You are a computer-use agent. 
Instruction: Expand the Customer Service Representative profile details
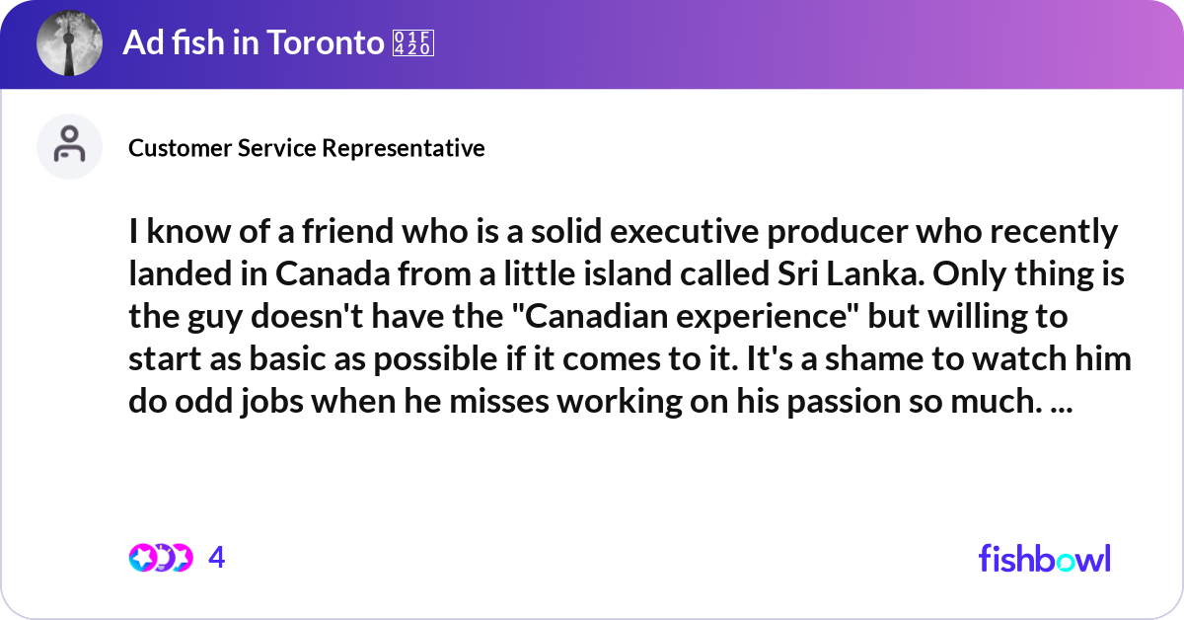point(307,148)
